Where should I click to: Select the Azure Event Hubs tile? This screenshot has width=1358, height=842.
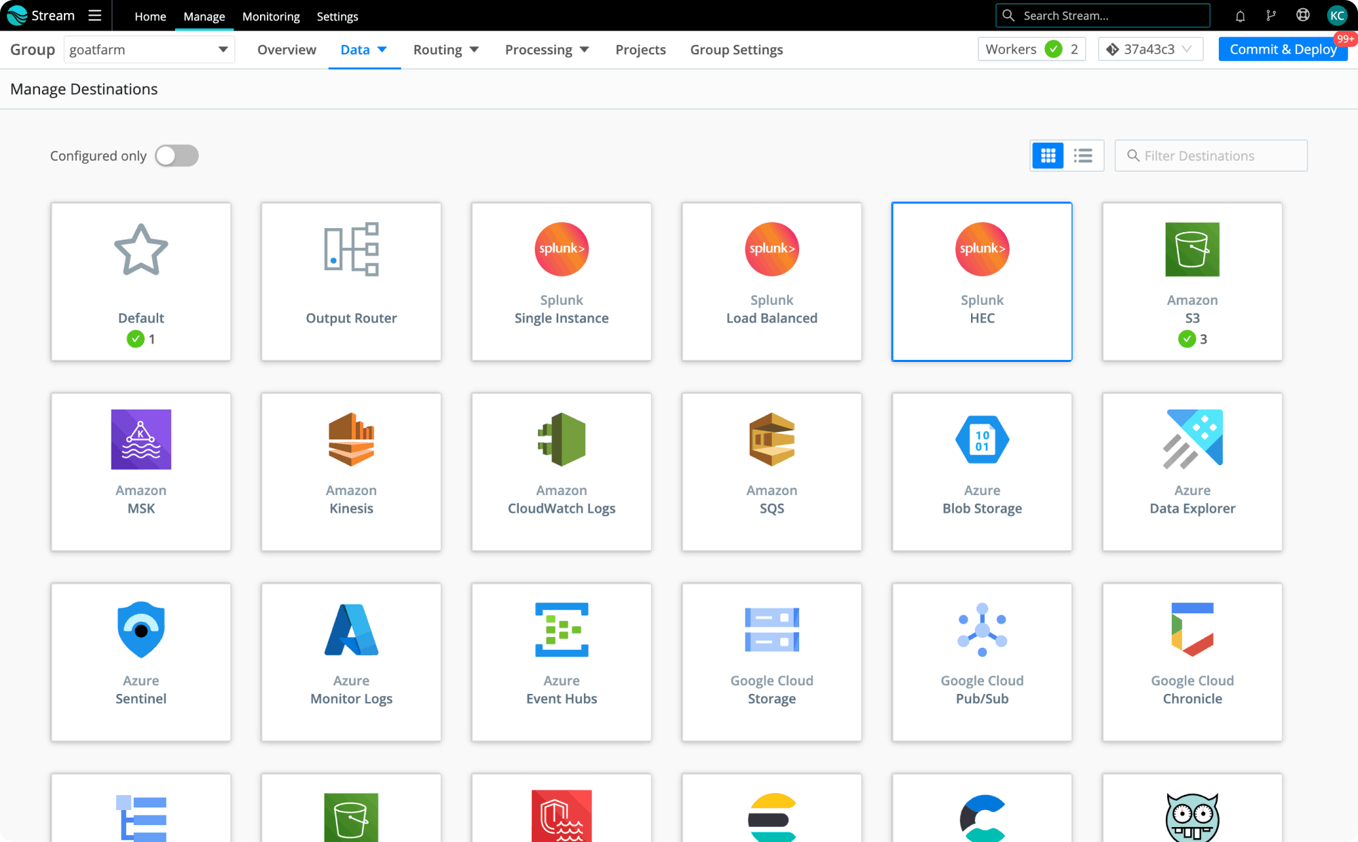coord(562,662)
